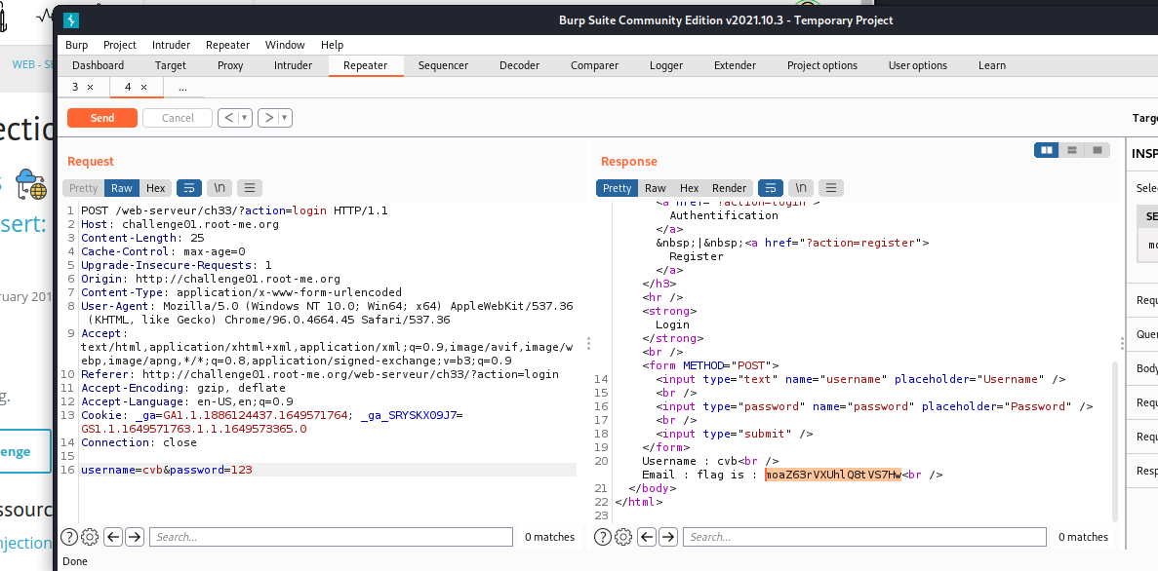Click the Cancel button

(178, 118)
